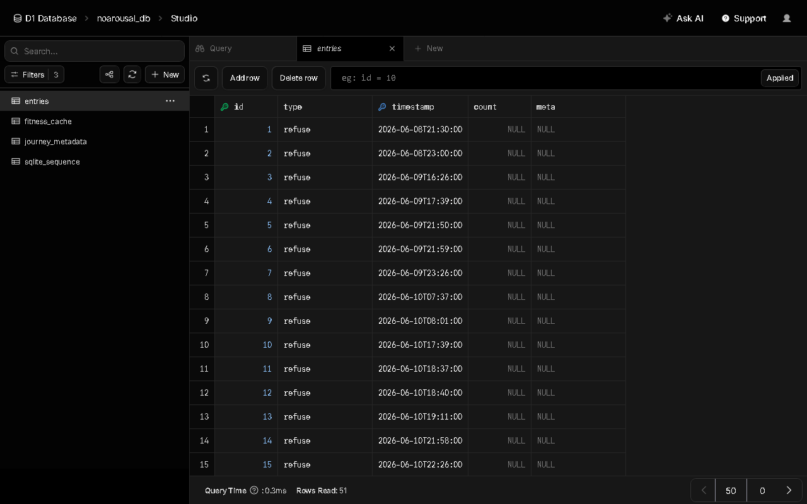The height and width of the screenshot is (504, 807).
Task: Open a New tab
Action: coord(429,49)
